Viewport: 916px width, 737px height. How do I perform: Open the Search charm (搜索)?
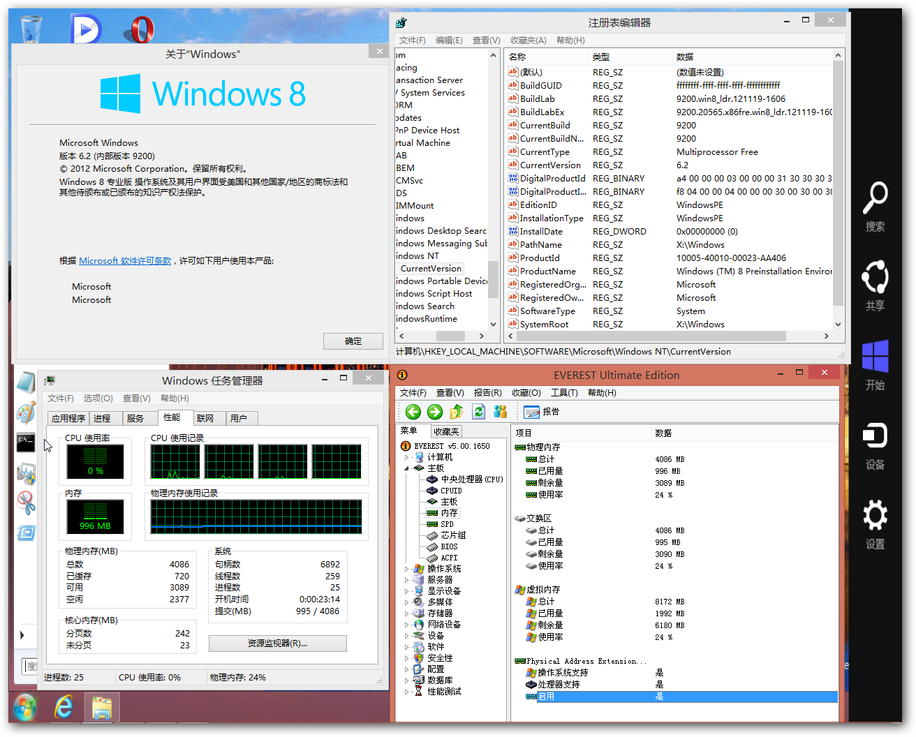point(875,207)
